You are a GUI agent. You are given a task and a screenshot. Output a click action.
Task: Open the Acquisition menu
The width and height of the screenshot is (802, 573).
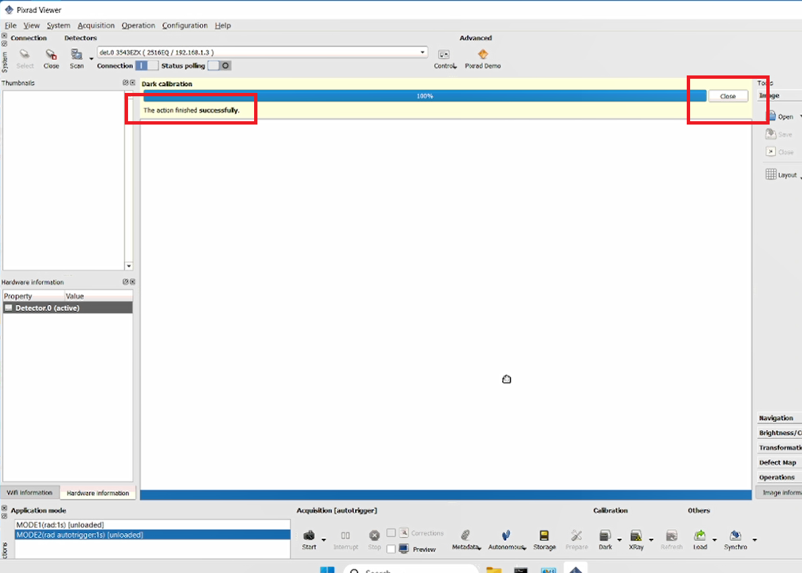point(96,25)
